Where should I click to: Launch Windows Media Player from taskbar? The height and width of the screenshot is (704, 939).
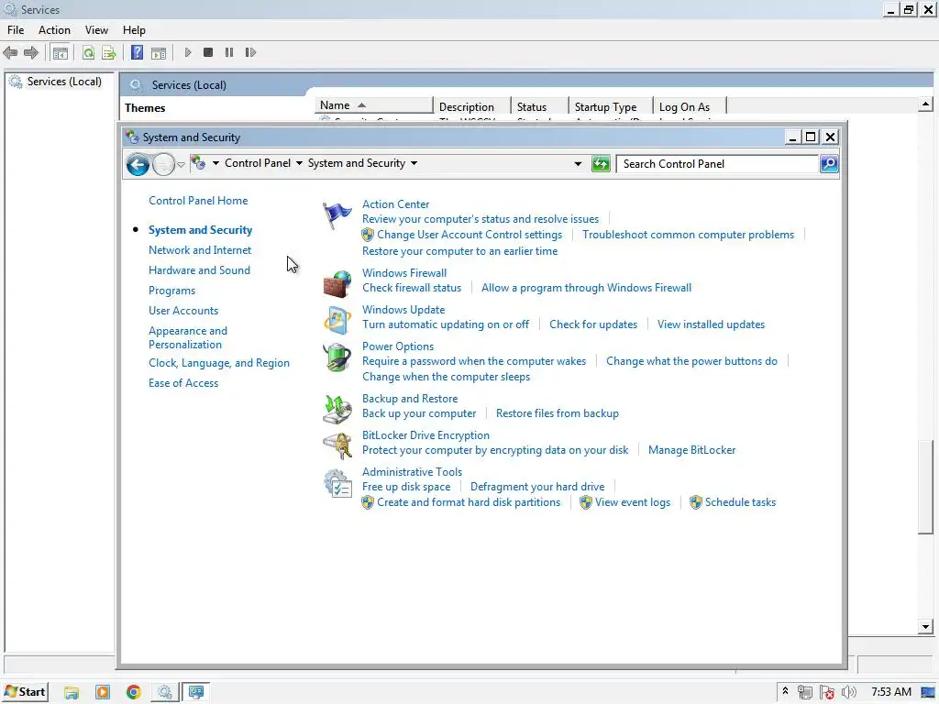click(x=103, y=693)
